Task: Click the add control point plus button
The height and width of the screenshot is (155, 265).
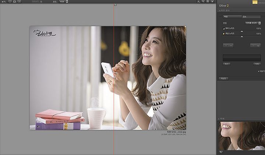Action: click(x=255, y=46)
